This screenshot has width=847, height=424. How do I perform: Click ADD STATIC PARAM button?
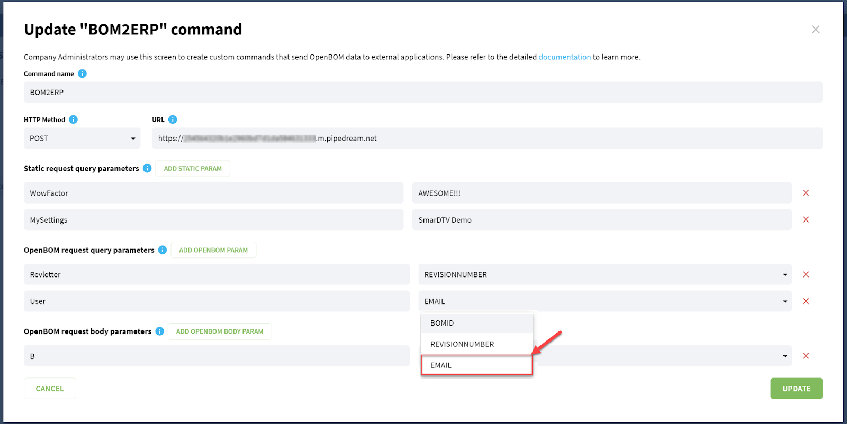coord(193,168)
